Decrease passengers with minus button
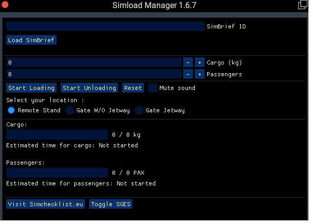This screenshot has height=224, width=313. (188, 74)
